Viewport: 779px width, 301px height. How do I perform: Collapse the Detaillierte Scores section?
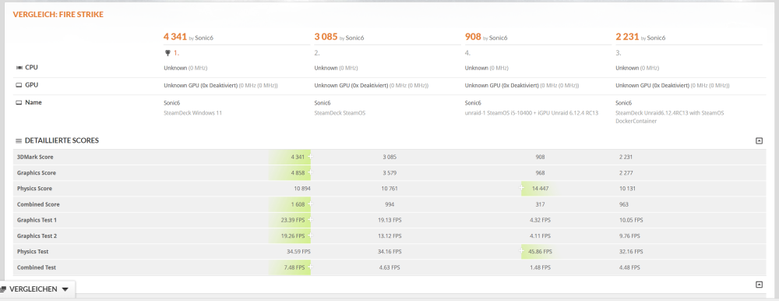coord(759,141)
